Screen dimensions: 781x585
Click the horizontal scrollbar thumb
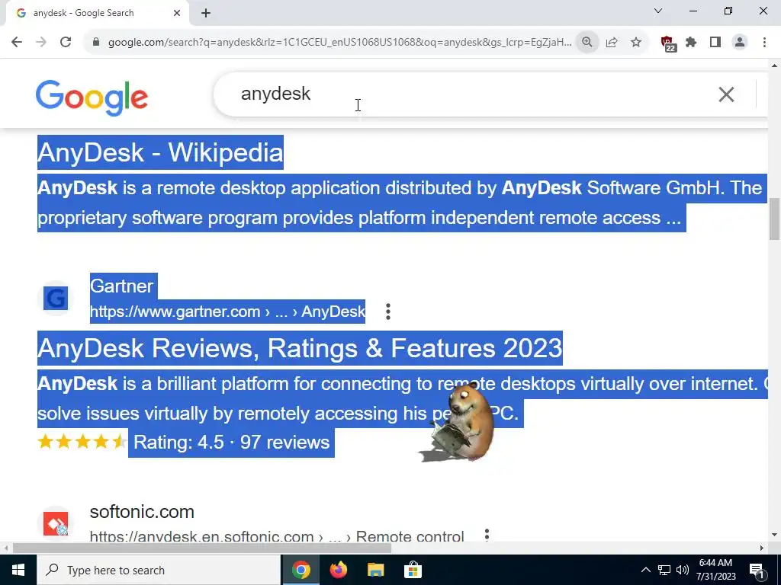pos(201,548)
